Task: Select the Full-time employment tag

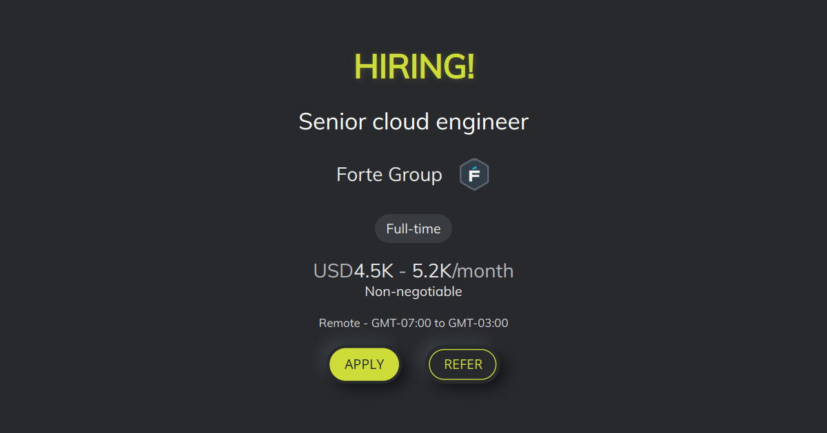Action: tap(413, 228)
